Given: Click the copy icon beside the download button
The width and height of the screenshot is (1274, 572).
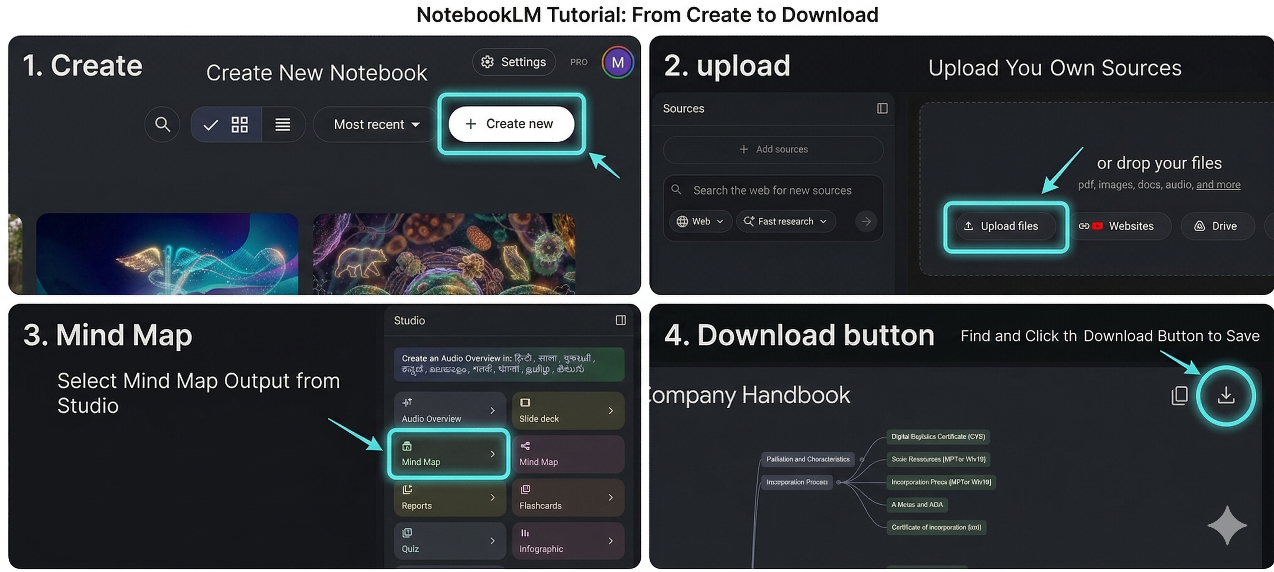Looking at the screenshot, I should 1180,395.
